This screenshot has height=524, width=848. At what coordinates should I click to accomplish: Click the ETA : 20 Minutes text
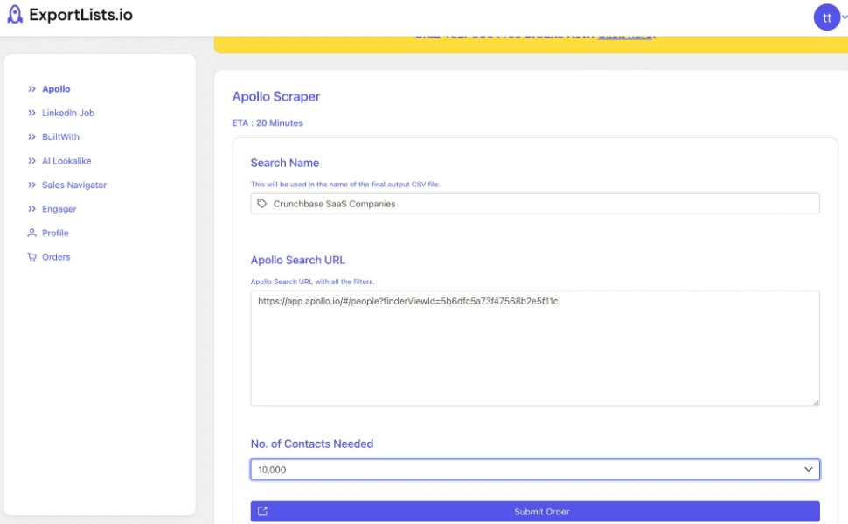[268, 122]
